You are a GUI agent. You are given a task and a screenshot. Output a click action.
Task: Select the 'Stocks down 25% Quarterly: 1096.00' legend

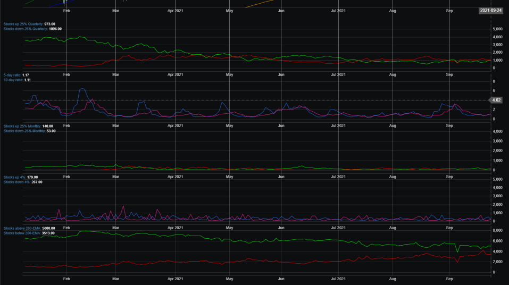(x=32, y=29)
